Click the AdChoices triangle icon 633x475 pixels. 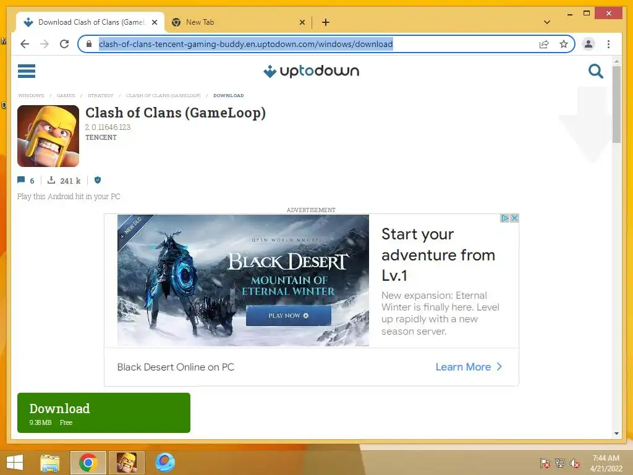pyautogui.click(x=504, y=218)
